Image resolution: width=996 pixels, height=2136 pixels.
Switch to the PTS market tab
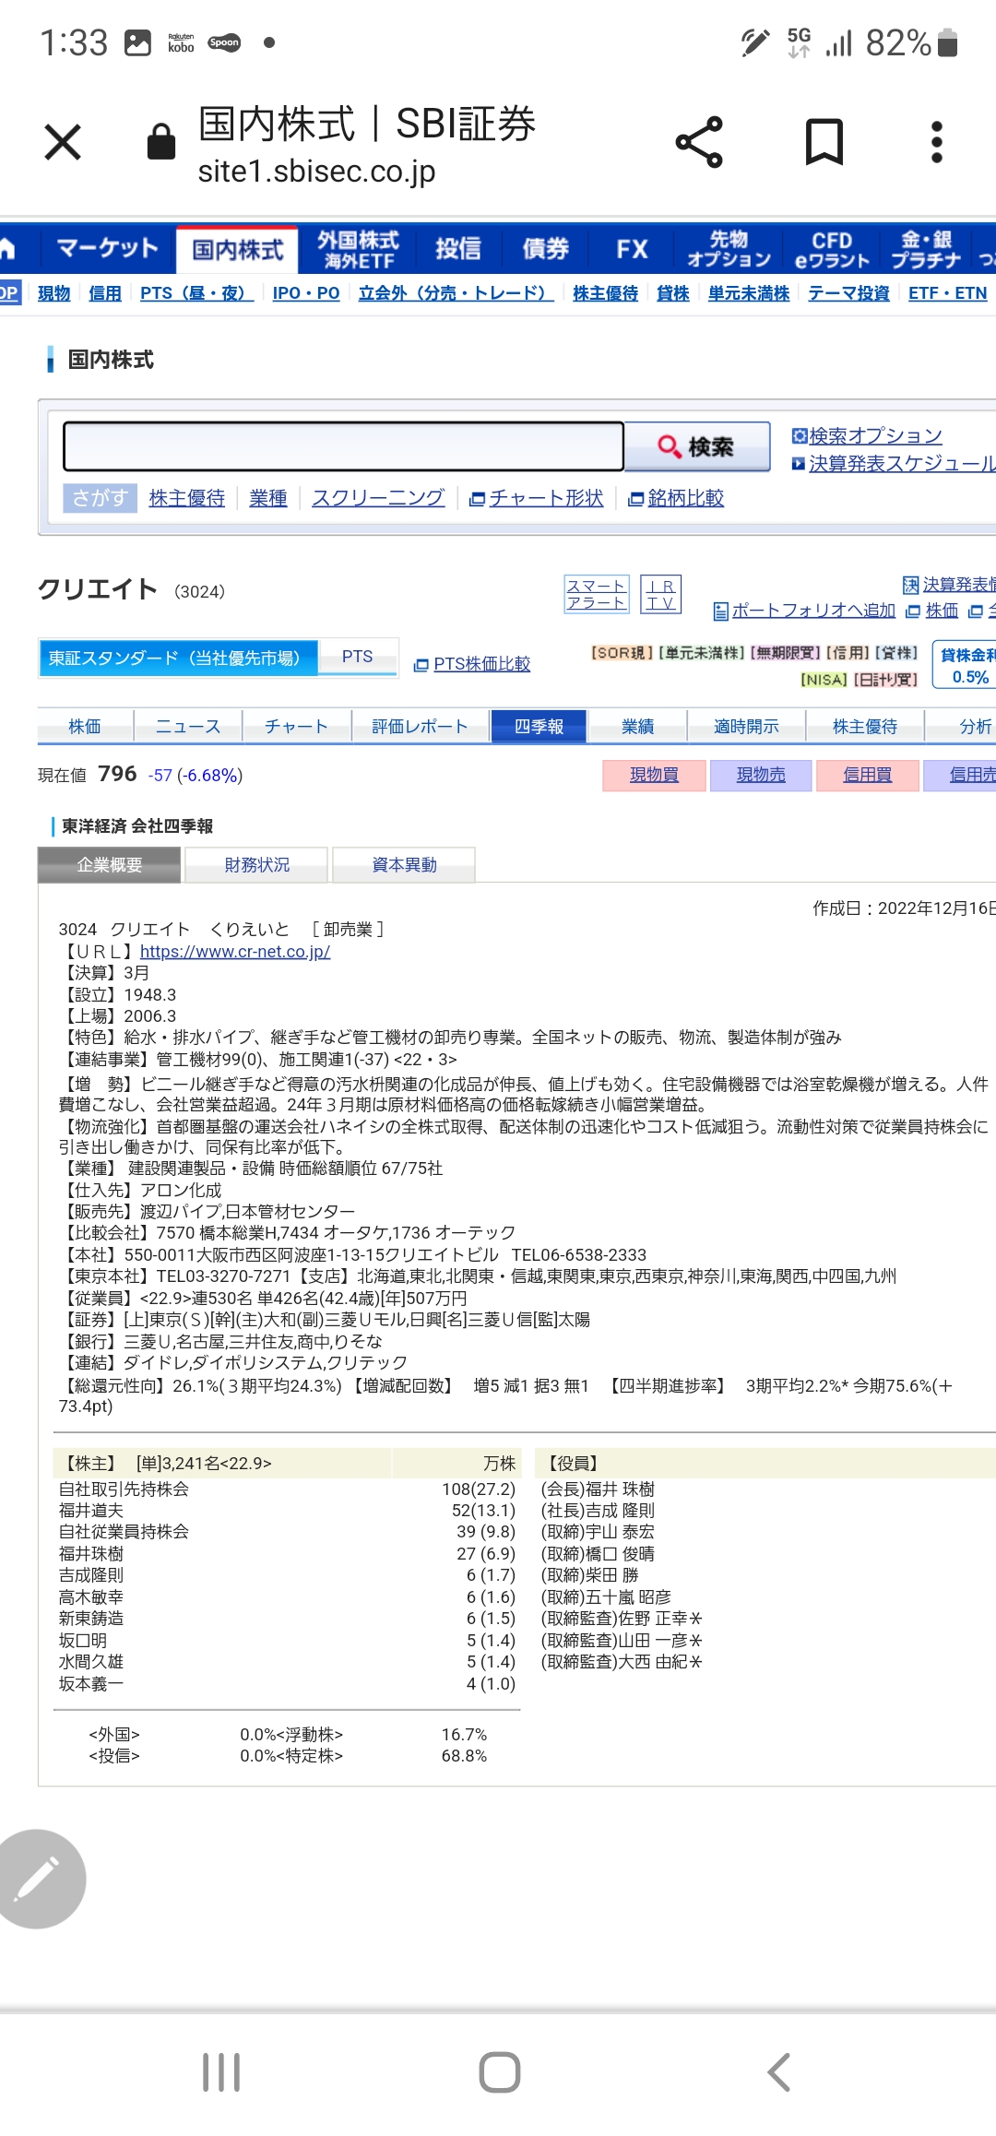[358, 657]
